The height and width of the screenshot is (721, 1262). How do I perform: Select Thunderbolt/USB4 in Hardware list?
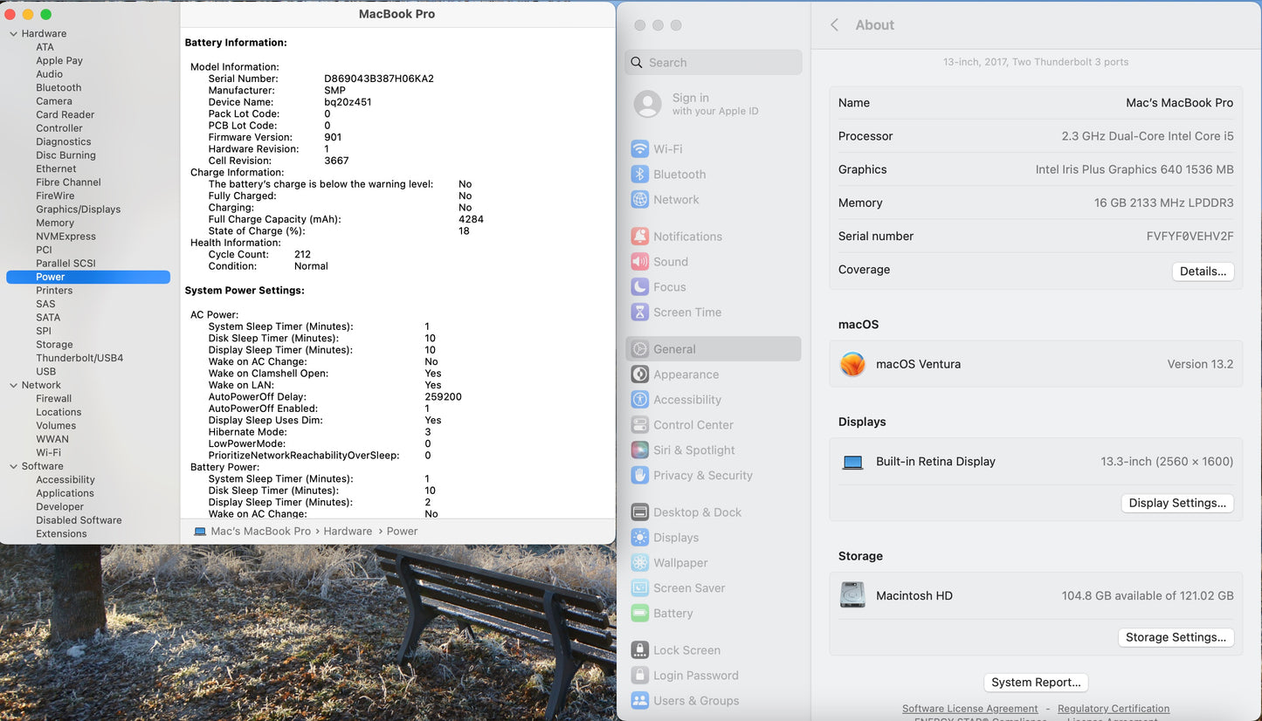pyautogui.click(x=79, y=358)
